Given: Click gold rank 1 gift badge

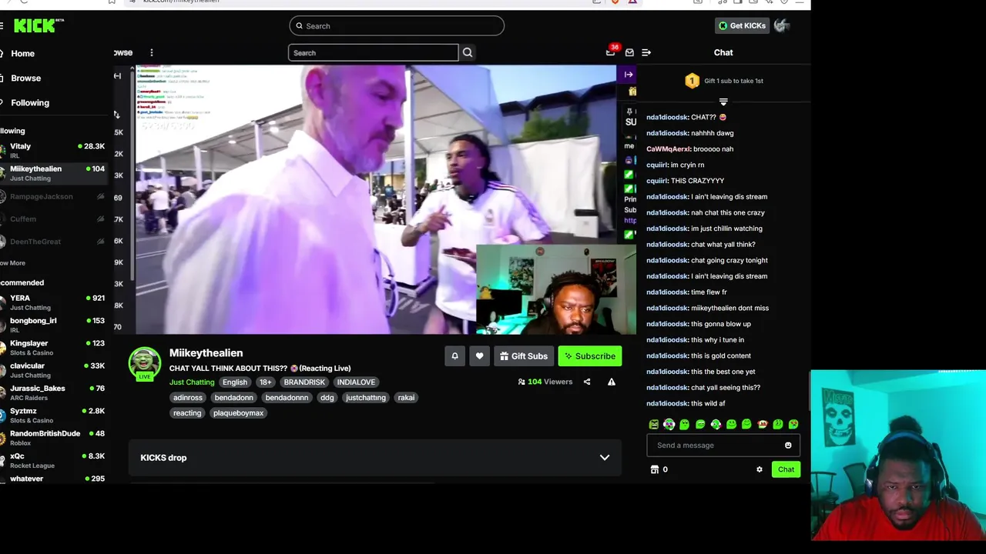Looking at the screenshot, I should 692,81.
